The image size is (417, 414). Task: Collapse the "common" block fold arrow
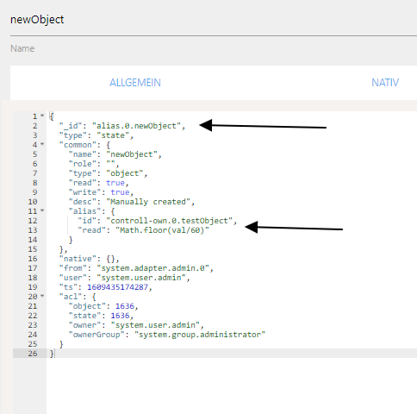[42, 144]
